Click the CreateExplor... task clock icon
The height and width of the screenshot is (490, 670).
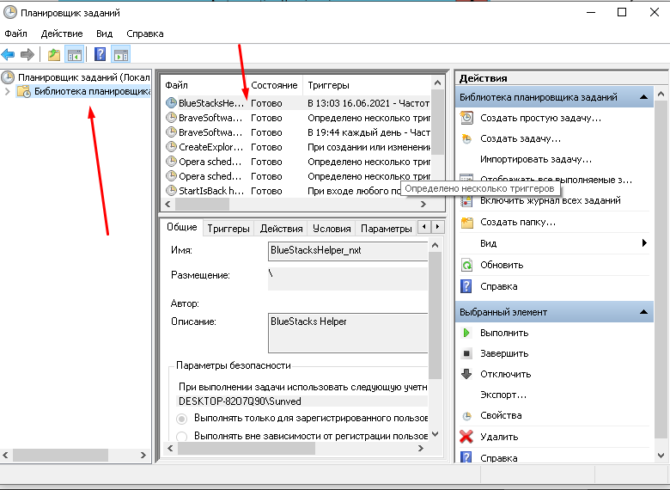point(171,147)
